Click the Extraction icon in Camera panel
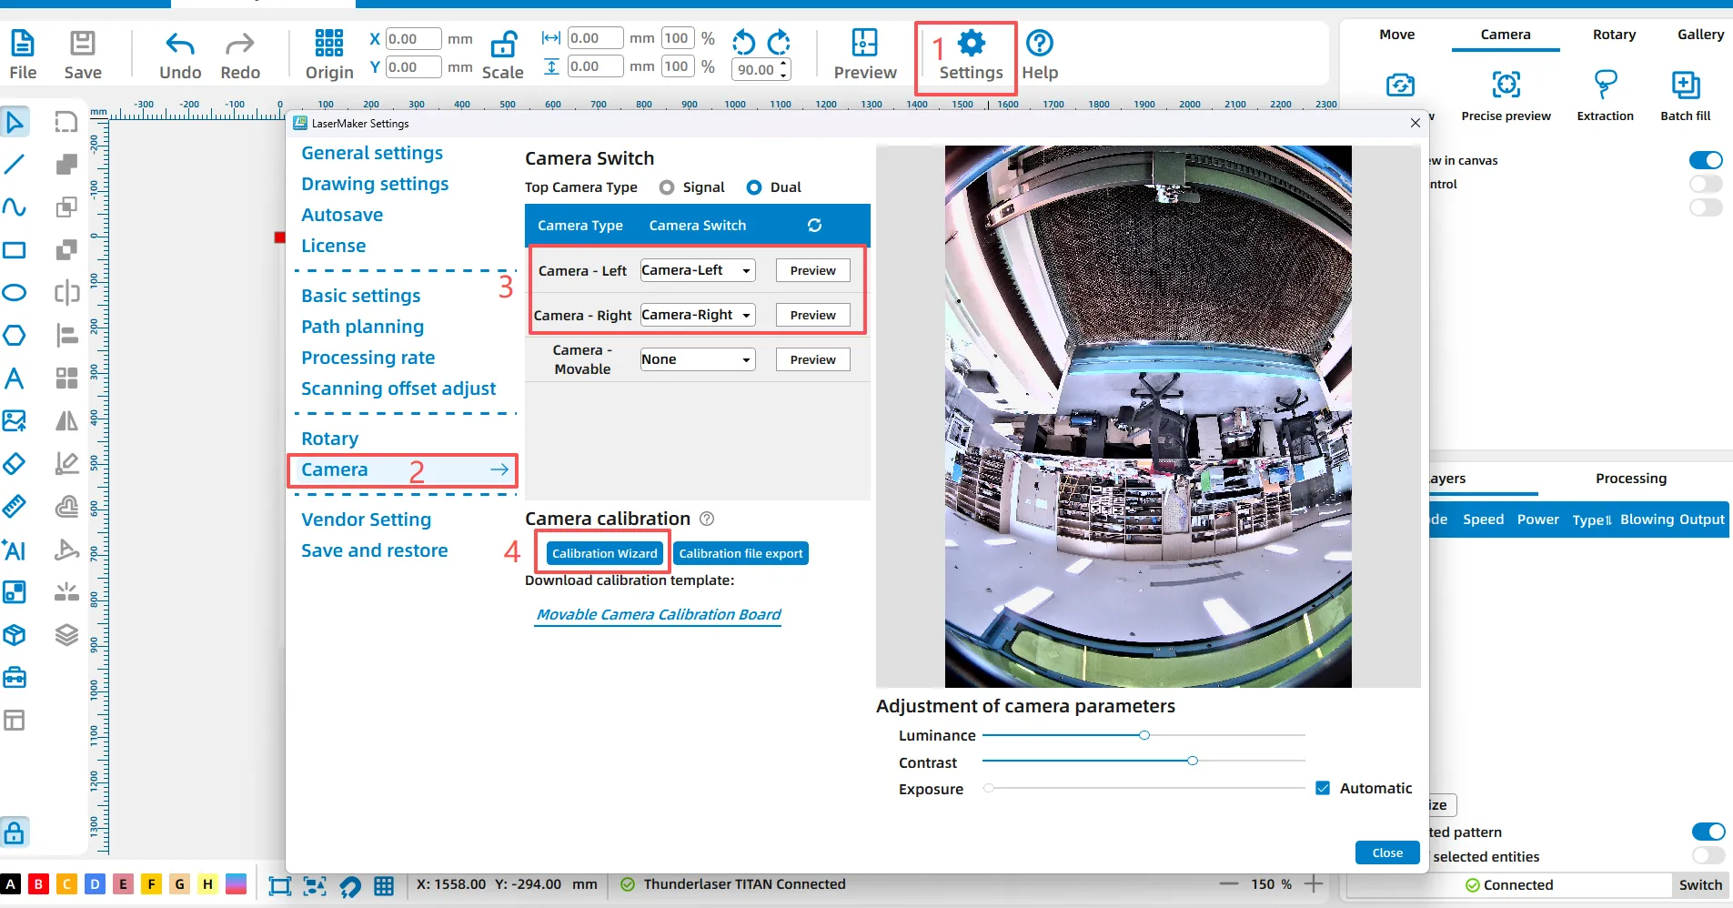The height and width of the screenshot is (908, 1733). [1605, 85]
